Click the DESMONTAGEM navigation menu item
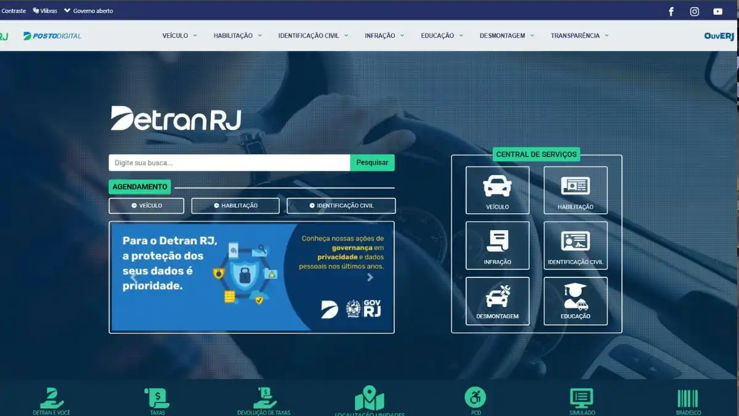739x416 pixels. [x=503, y=36]
